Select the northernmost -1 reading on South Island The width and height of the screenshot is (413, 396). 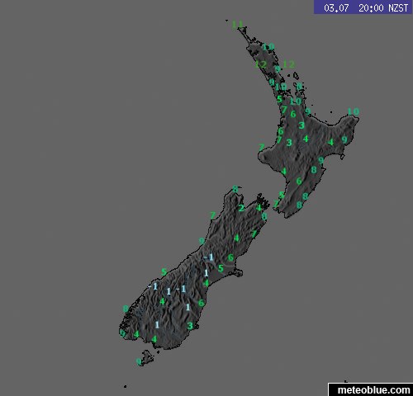[x=208, y=257]
